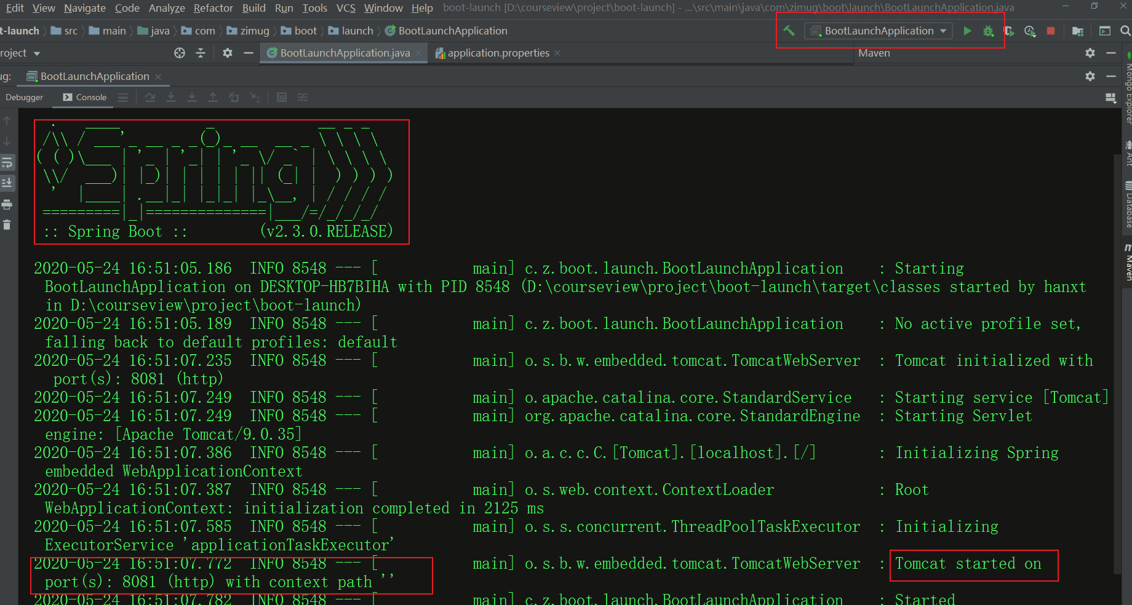Open the Window menu
Screen dimensions: 1132x605
click(383, 8)
